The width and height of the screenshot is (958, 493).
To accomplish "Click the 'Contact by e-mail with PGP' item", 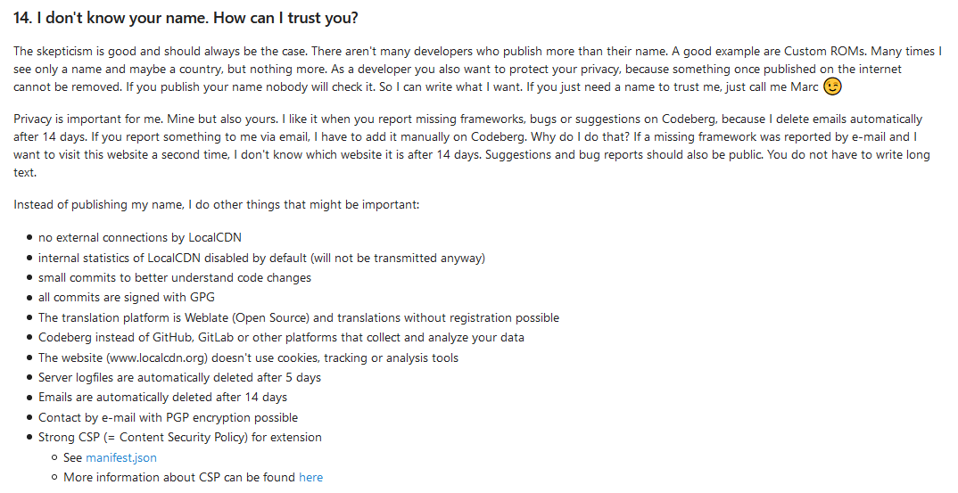I will tap(168, 417).
